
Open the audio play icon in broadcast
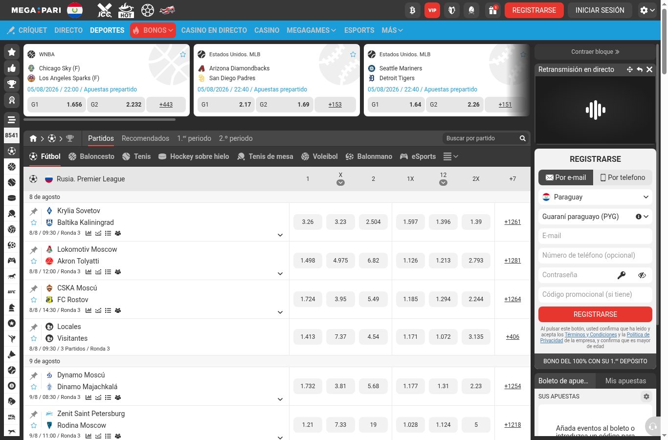[x=596, y=110]
